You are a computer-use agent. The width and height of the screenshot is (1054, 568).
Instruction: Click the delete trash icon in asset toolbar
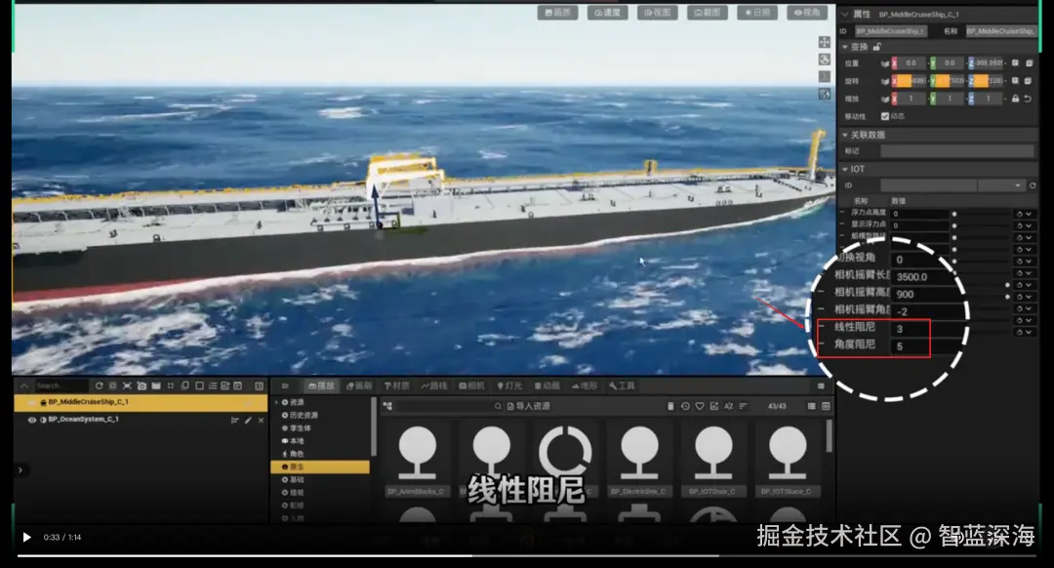670,406
